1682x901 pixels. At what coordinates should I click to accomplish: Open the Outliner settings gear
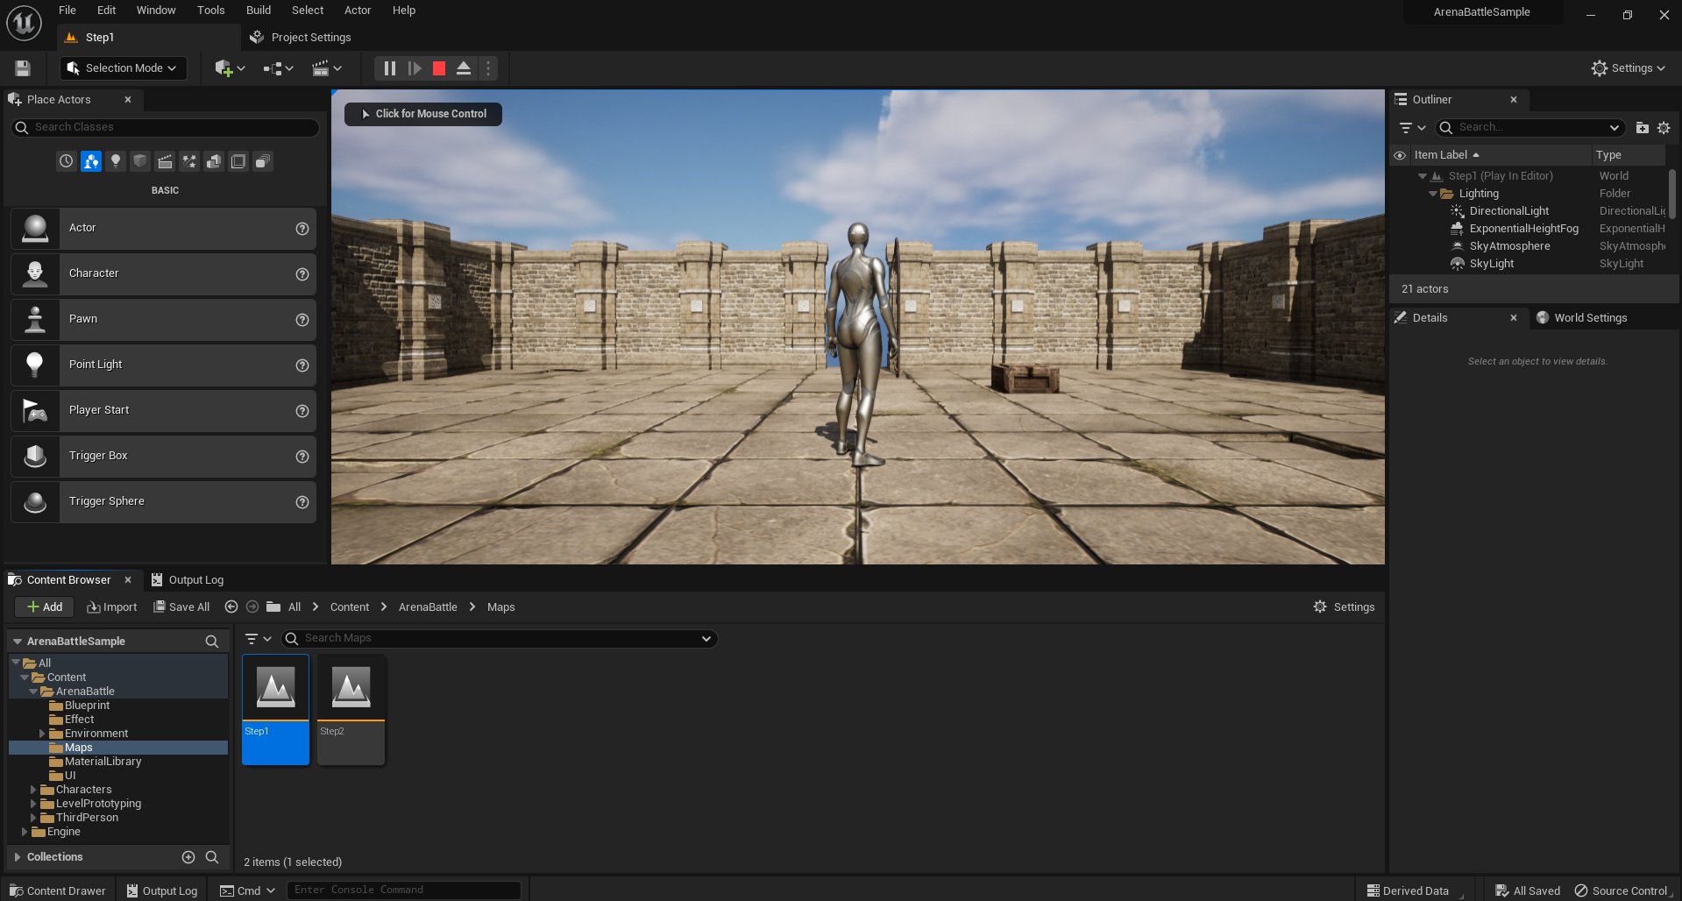[x=1664, y=128]
